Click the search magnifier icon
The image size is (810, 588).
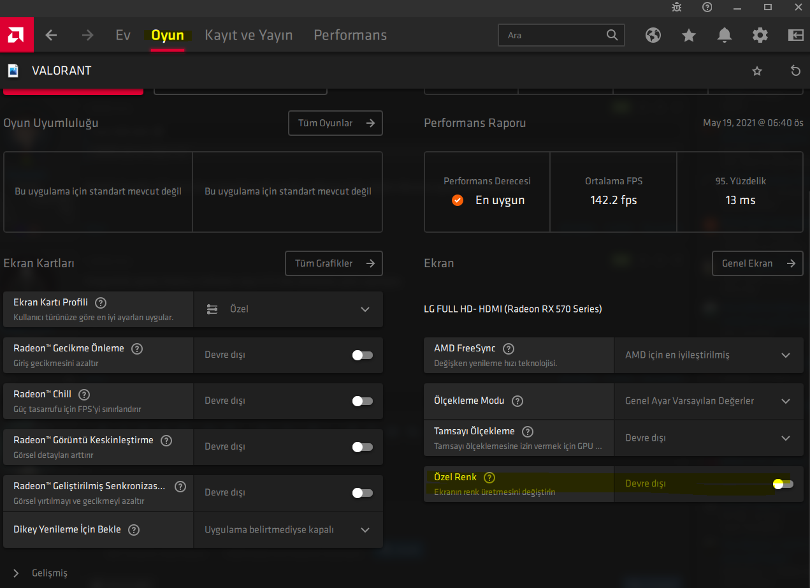pos(612,35)
